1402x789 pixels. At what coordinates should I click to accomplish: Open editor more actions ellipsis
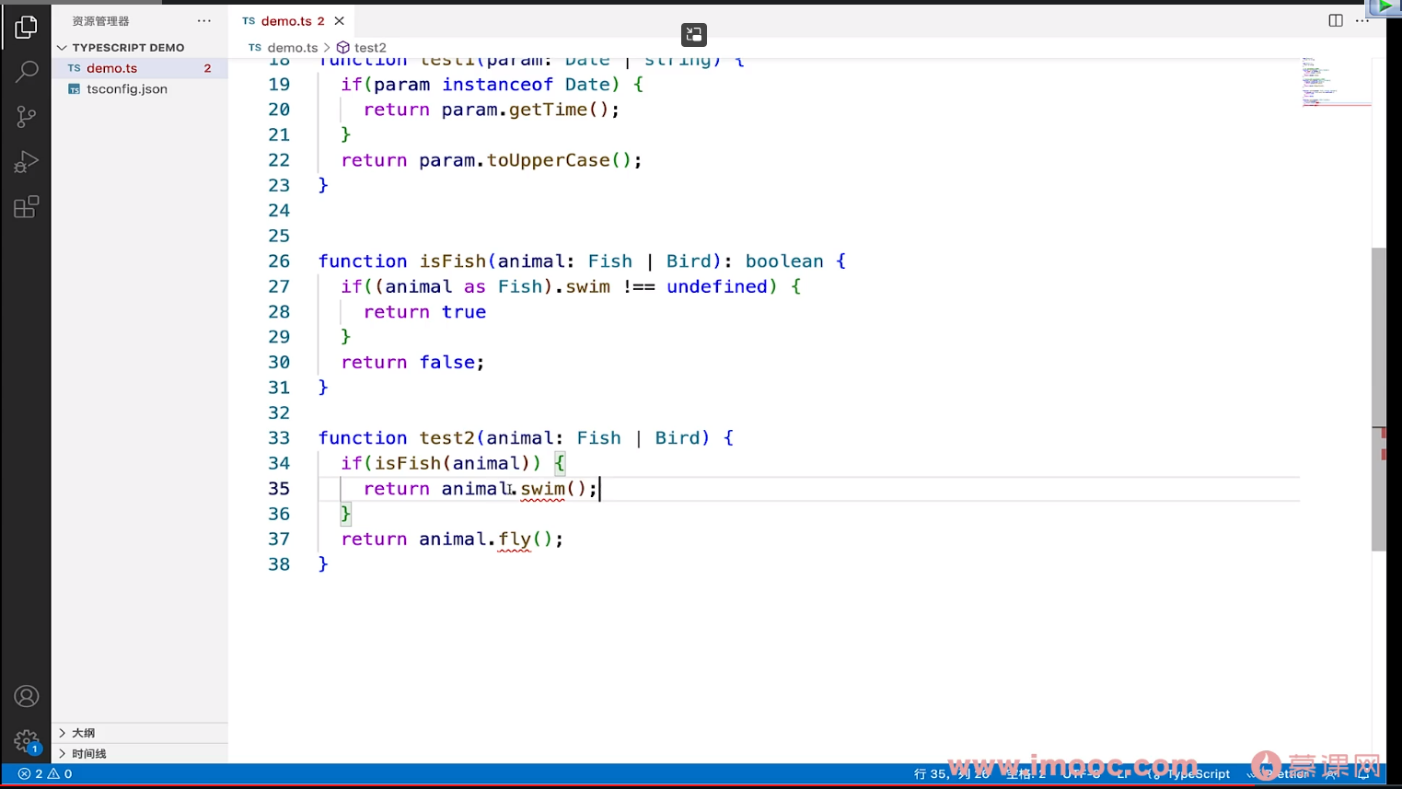(1362, 20)
